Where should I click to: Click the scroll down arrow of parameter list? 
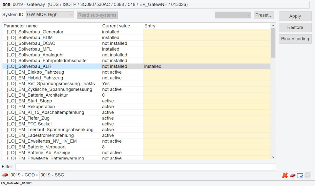pyautogui.click(x=273, y=157)
